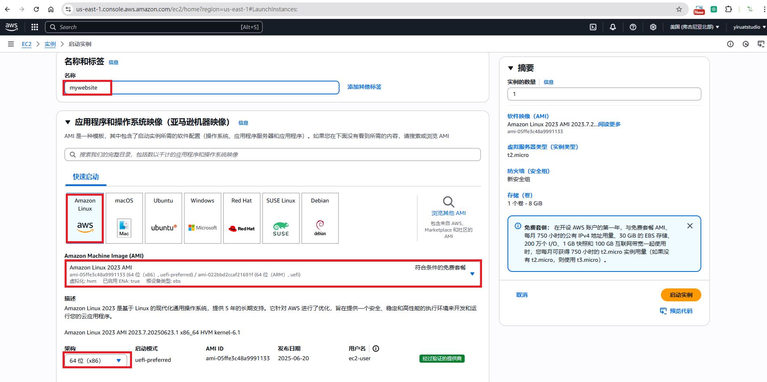
Task: Bookmark this page with the star icon
Action: (x=679, y=9)
